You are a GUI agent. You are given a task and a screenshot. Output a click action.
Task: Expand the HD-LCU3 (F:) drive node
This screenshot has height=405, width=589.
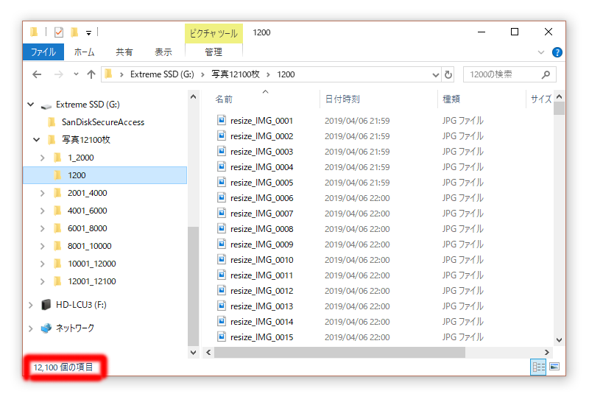[x=31, y=305]
